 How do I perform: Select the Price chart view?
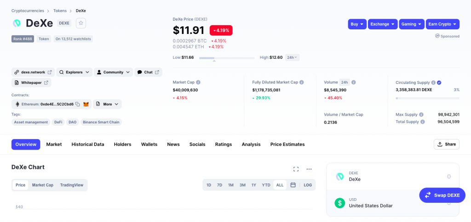pos(20,185)
